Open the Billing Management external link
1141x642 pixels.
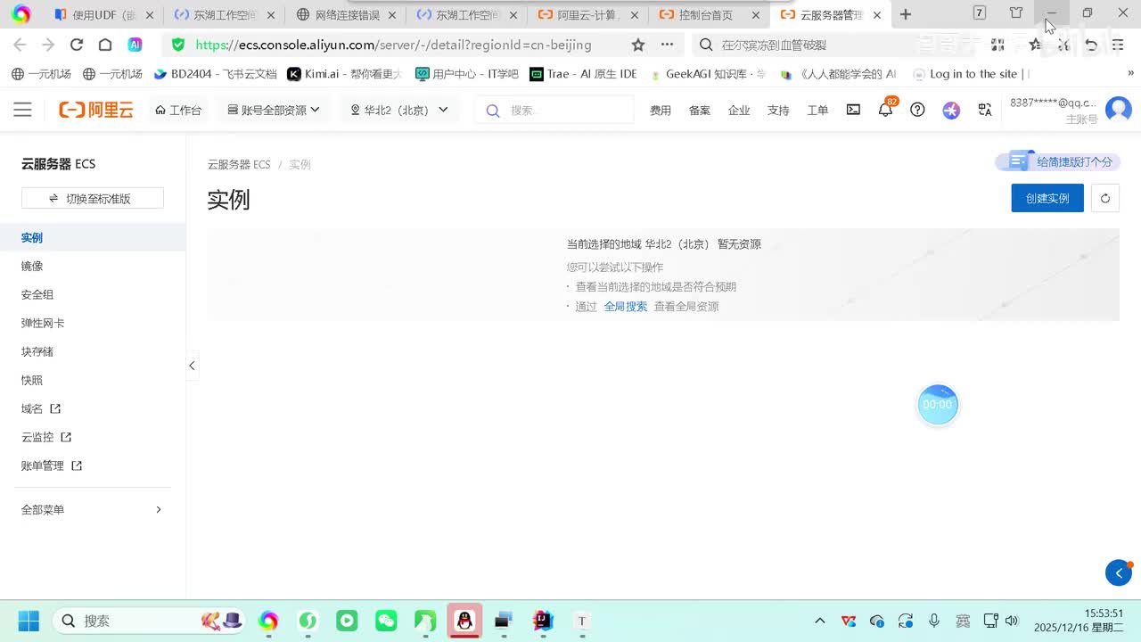(52, 465)
